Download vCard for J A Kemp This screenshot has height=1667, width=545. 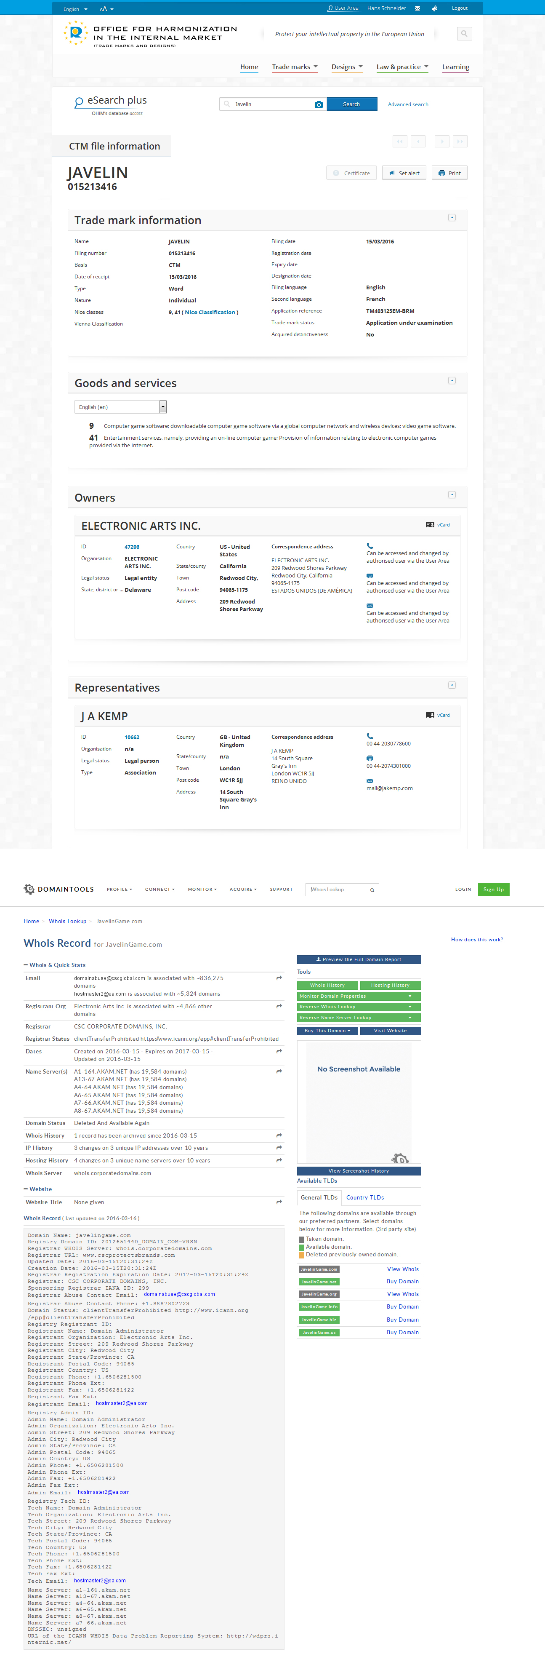(438, 715)
